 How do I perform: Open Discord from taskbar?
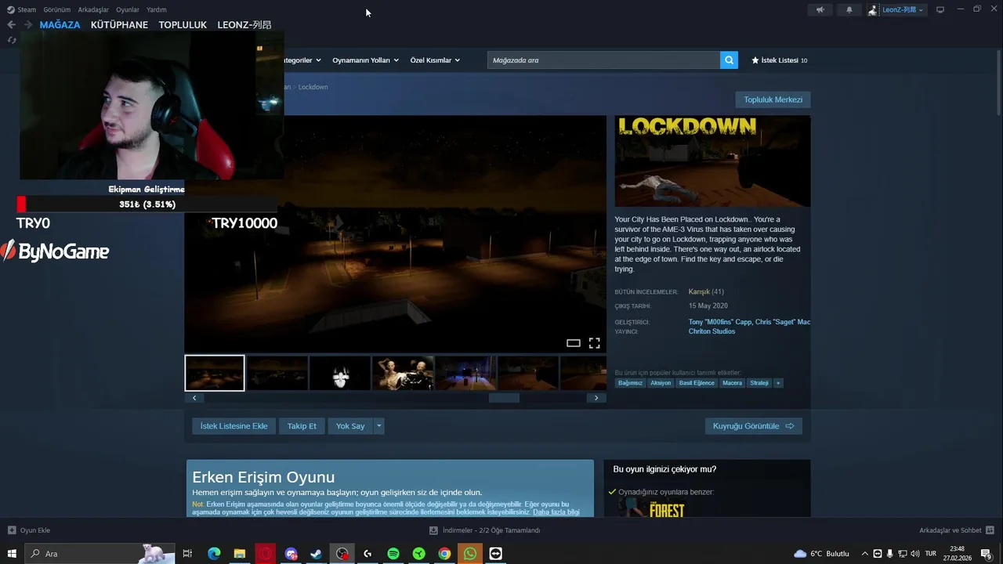(291, 554)
